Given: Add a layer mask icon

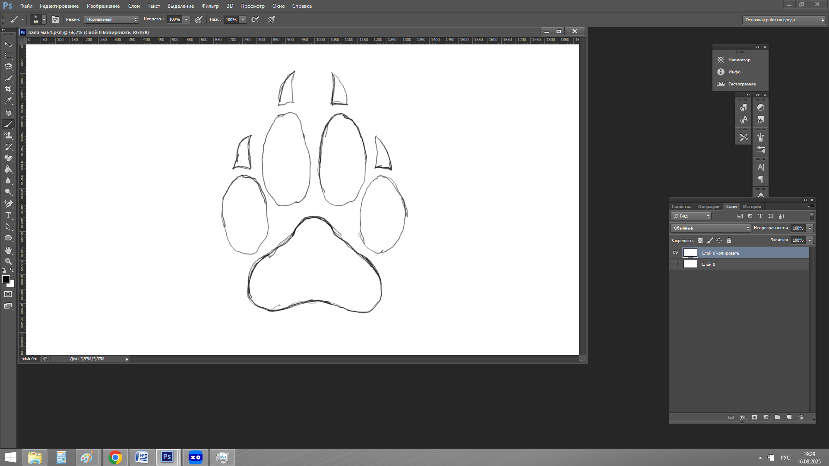Looking at the screenshot, I should 754,417.
